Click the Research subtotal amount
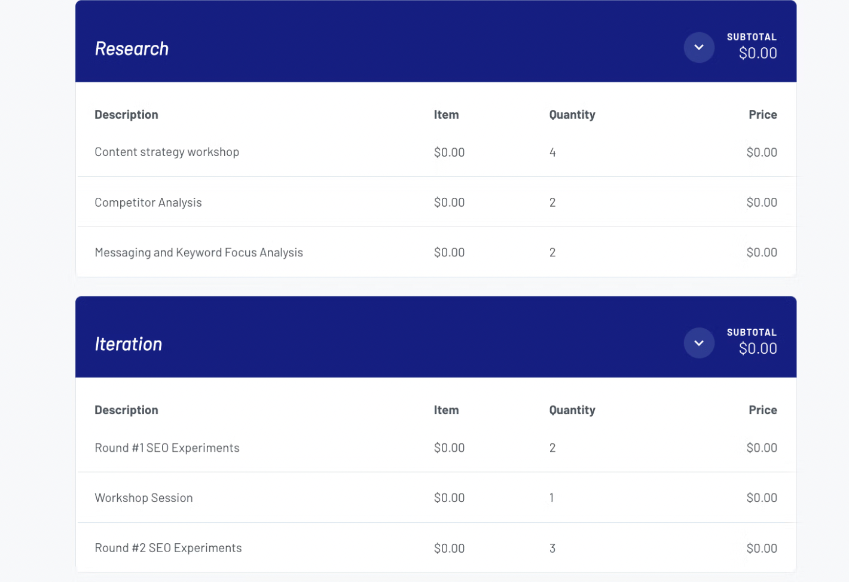 pos(758,53)
